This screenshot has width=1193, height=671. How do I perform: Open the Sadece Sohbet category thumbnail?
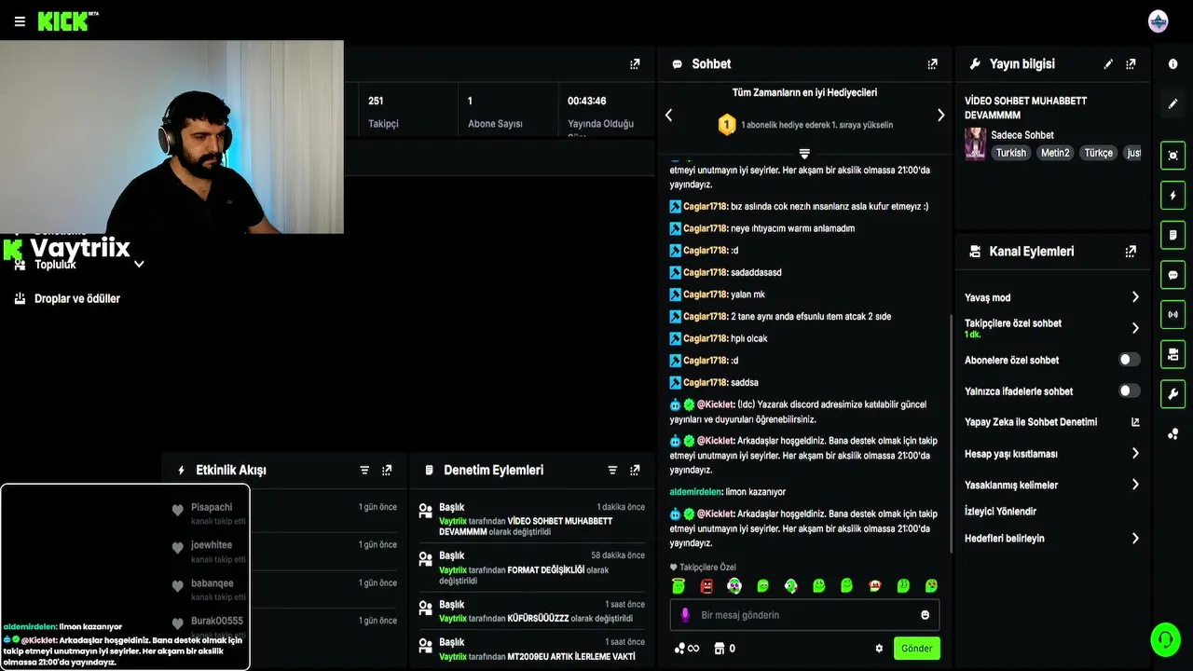[975, 144]
